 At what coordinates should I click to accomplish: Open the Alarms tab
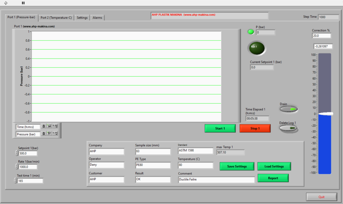click(x=97, y=18)
